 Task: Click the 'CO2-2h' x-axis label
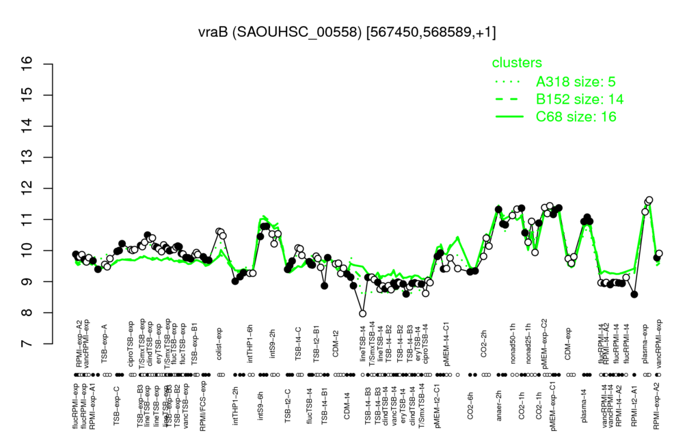(484, 343)
